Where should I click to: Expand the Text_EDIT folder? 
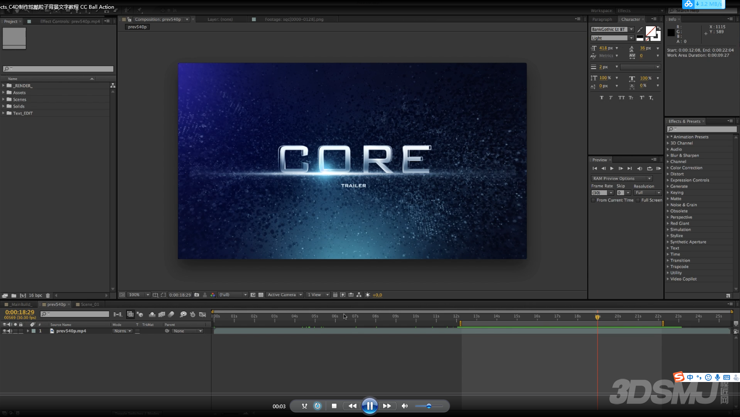point(3,113)
